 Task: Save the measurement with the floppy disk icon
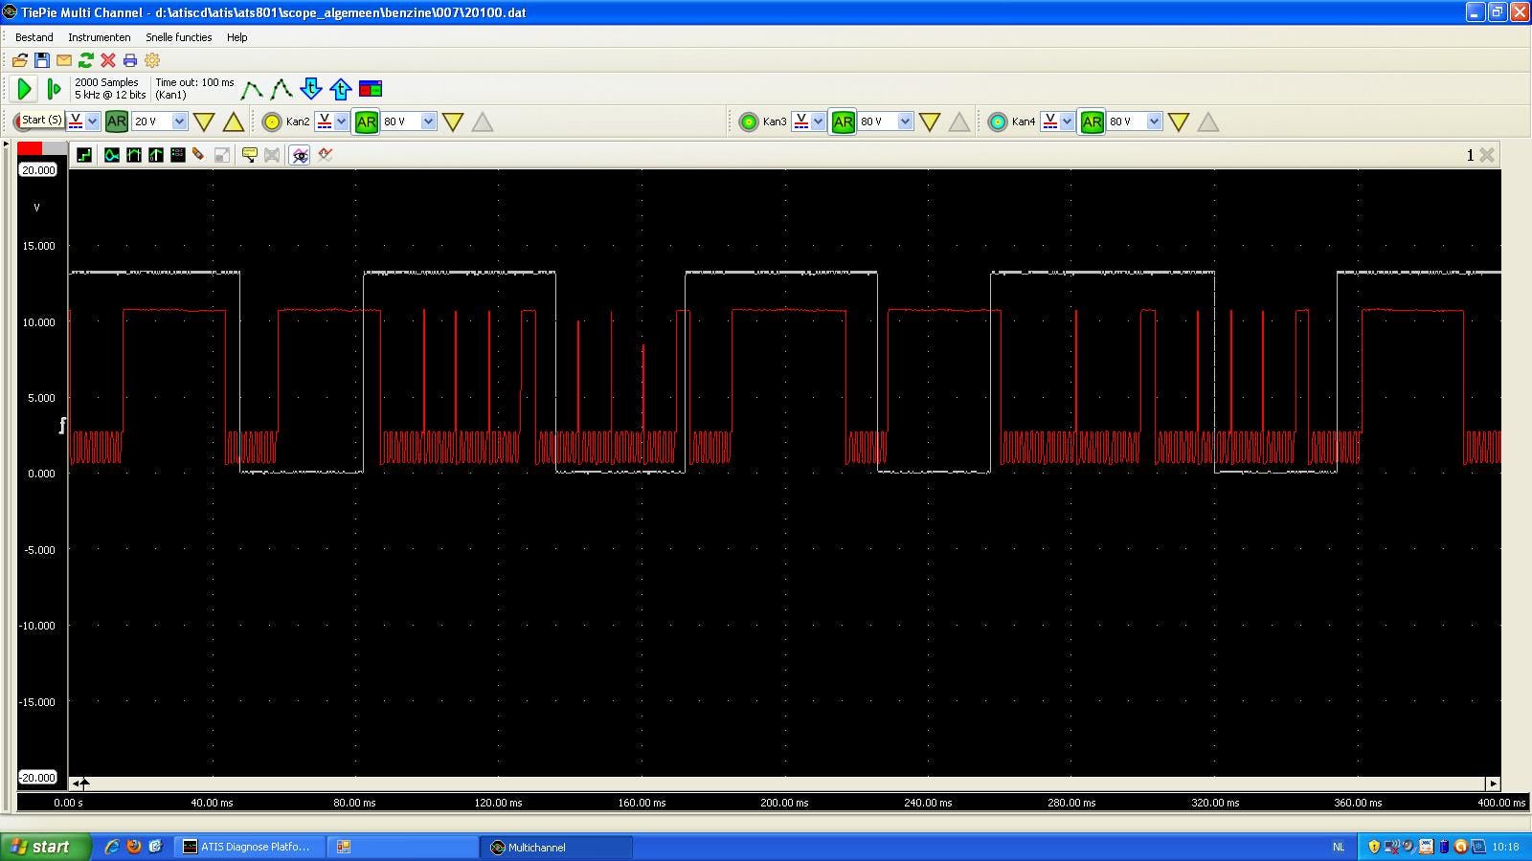42,60
